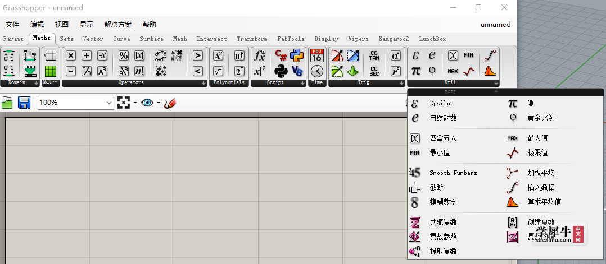This screenshot has width=606, height=264.
Task: Pick the clock Time icon
Action: (317, 71)
